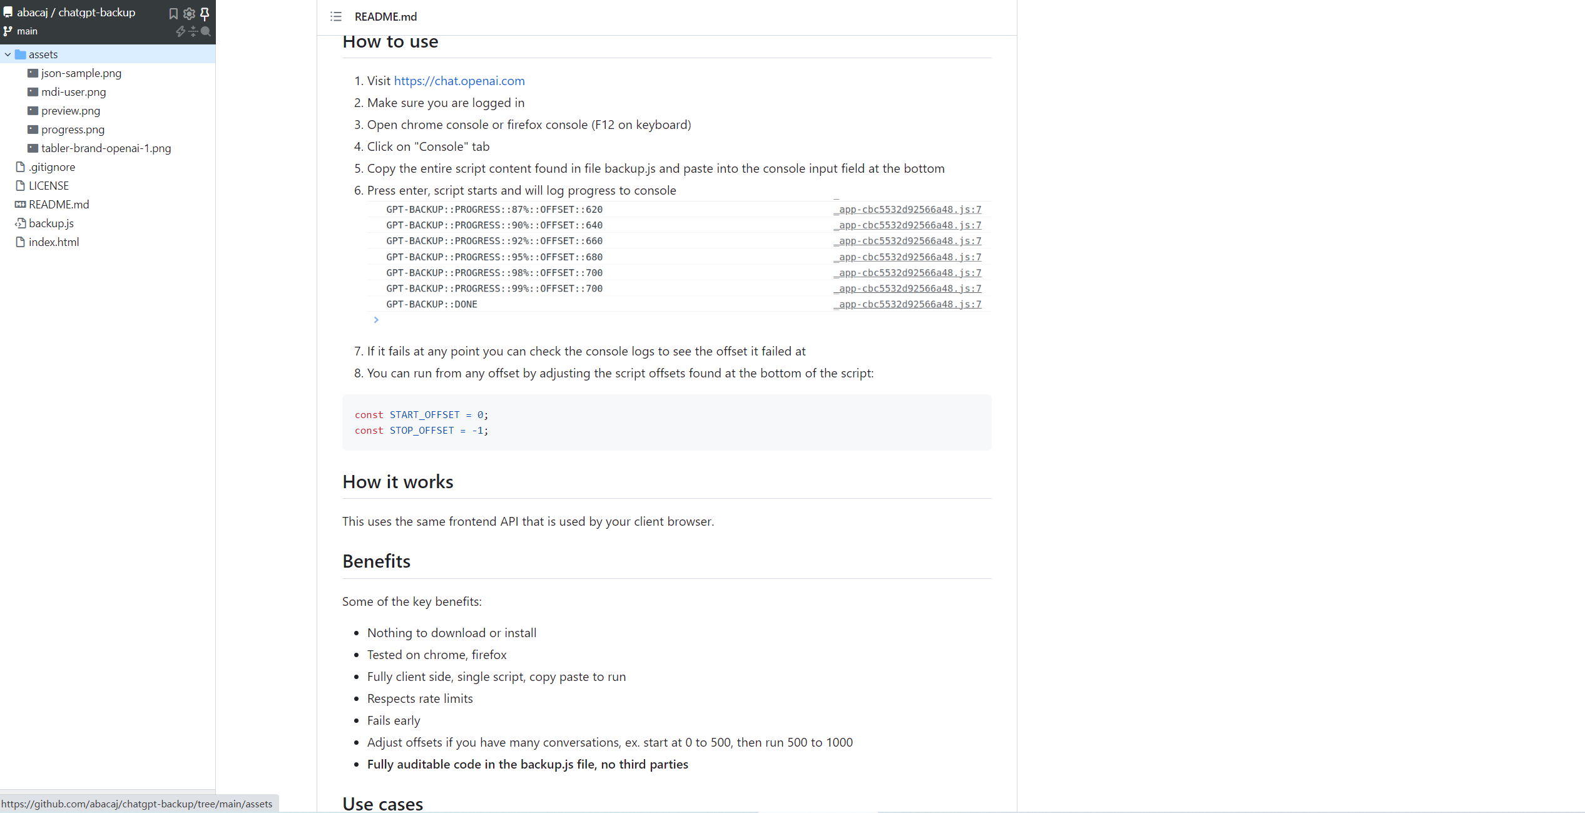Click the repository book icon
1585x813 pixels.
click(8, 12)
